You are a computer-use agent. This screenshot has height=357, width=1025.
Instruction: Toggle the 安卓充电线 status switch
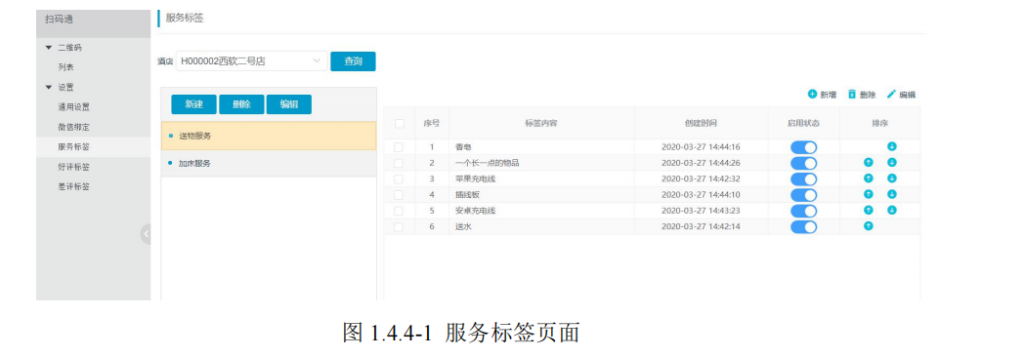coord(803,211)
